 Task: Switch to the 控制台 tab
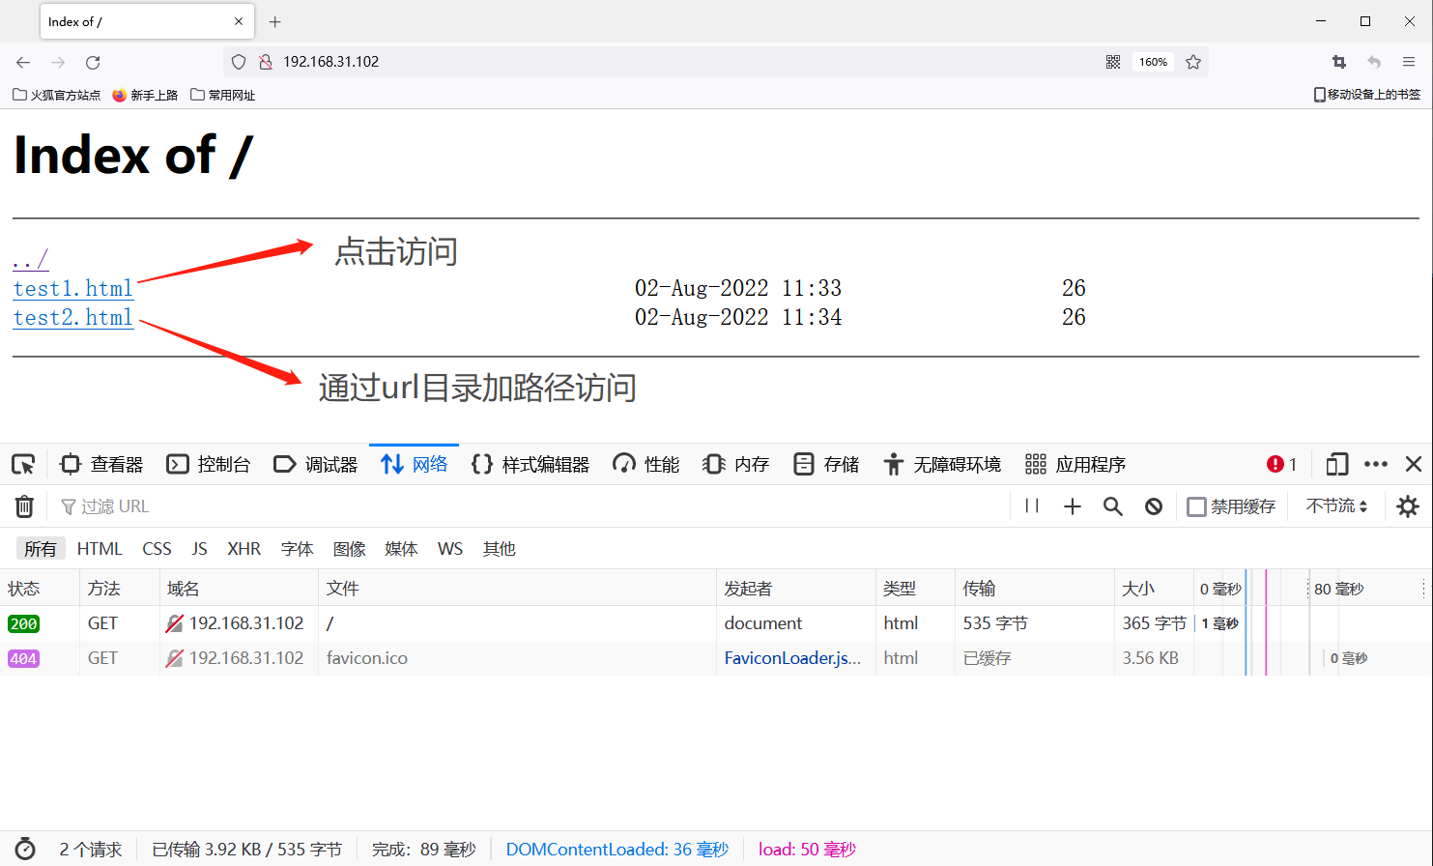(209, 465)
